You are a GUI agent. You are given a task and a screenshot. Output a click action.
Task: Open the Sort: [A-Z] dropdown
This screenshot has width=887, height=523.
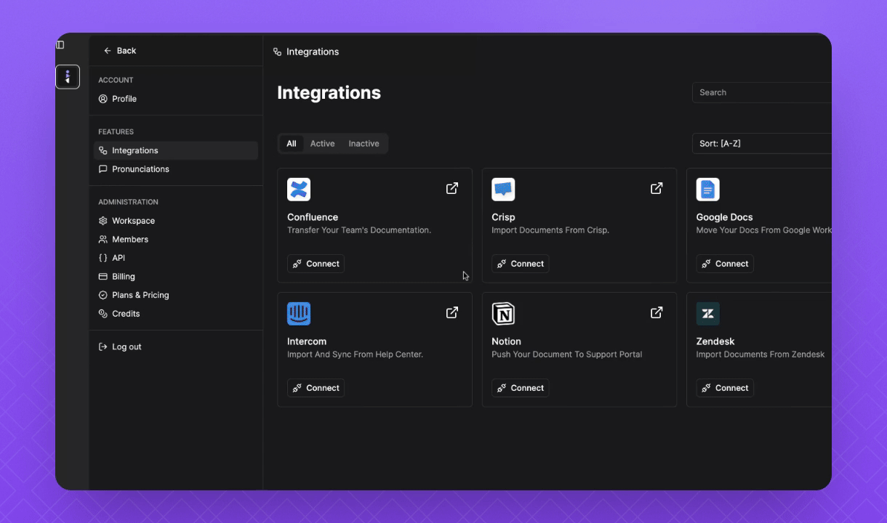pyautogui.click(x=761, y=144)
